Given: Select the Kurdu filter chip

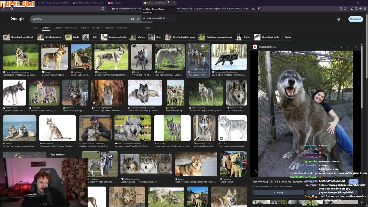Looking at the screenshot, I should 72,37.
